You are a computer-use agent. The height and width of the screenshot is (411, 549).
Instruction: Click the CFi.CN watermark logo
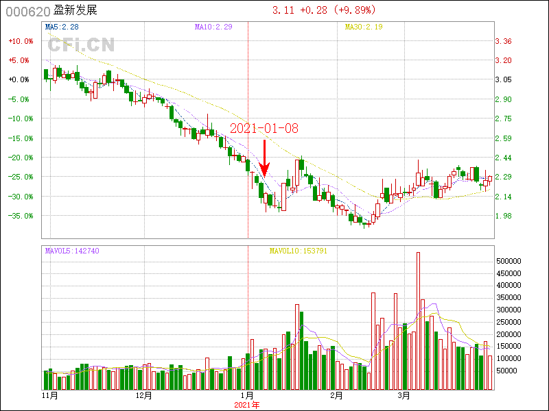click(x=81, y=45)
